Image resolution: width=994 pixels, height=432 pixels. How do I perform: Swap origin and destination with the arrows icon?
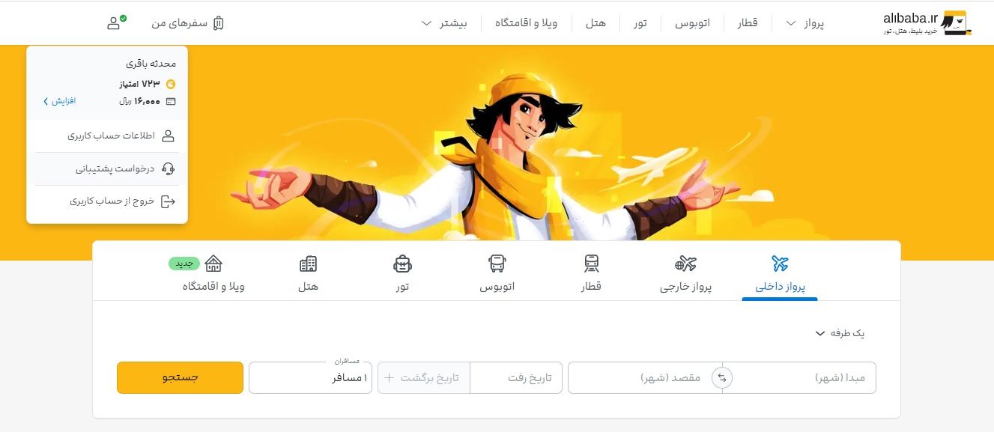coord(722,377)
